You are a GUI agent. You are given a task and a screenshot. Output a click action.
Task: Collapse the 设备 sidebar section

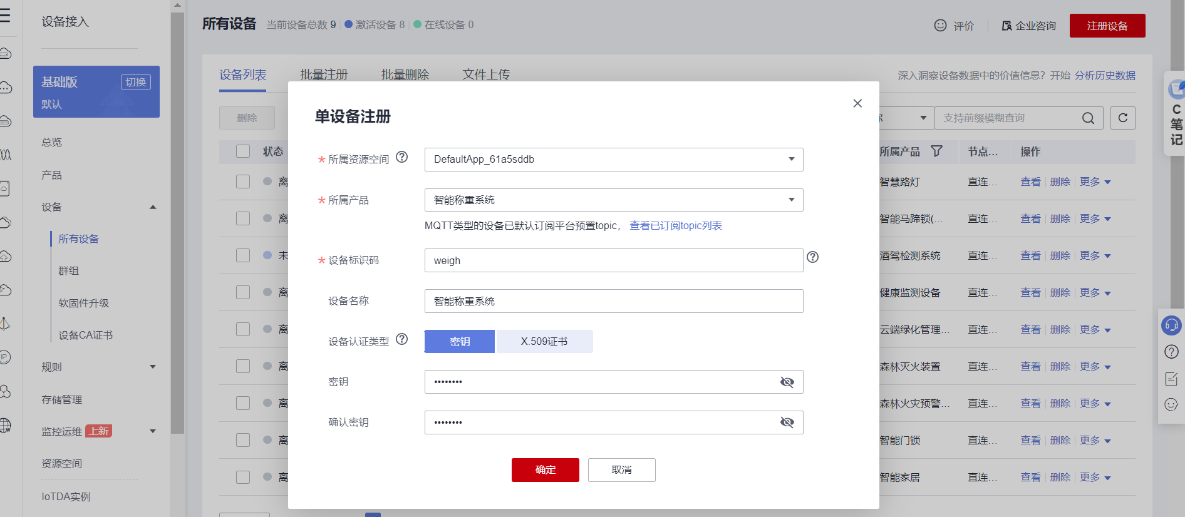[153, 207]
